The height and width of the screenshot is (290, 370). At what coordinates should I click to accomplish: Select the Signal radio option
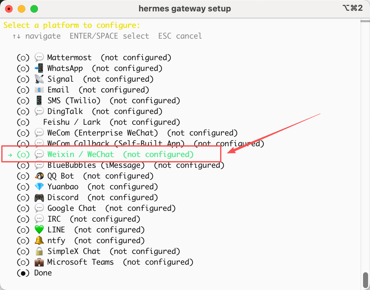point(23,79)
